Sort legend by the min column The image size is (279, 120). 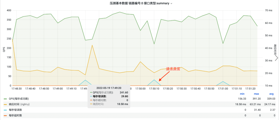pyautogui.click(x=242, y=94)
